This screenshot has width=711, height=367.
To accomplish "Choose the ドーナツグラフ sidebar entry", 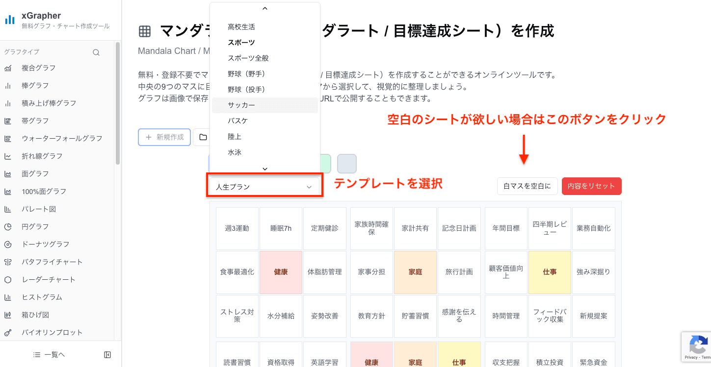I will pos(46,245).
